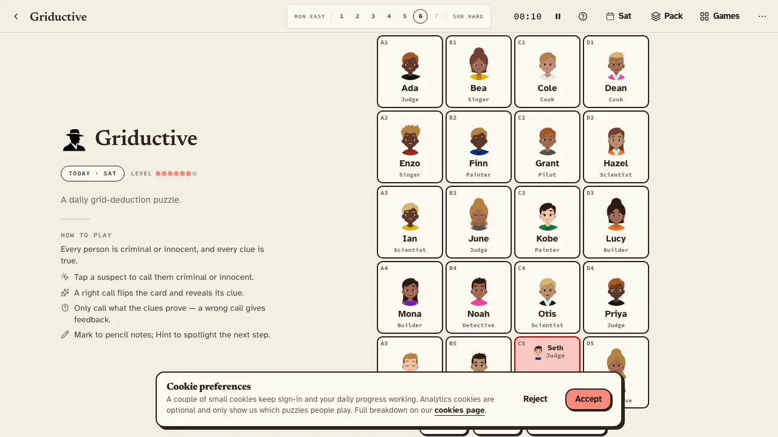This screenshot has height=437, width=778.
Task: Tap Lucy the Builder card
Action: click(616, 222)
